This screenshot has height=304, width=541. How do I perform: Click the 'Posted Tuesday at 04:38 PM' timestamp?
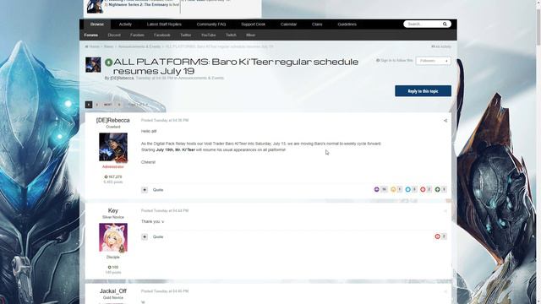[x=165, y=120]
